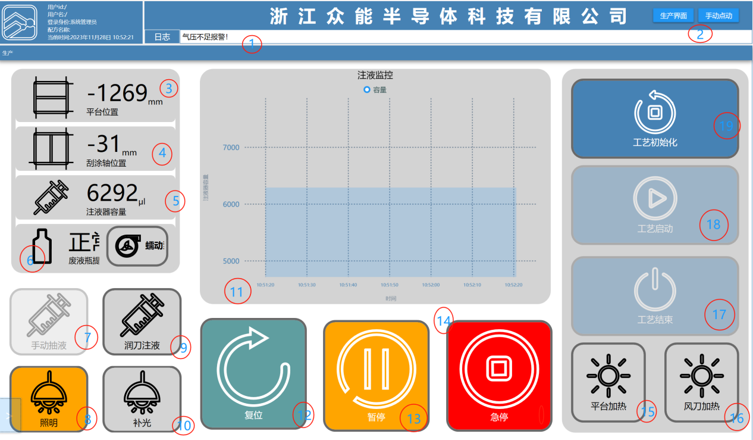Click the 10:51:50 time axis label
The height and width of the screenshot is (440, 753).
pos(390,285)
